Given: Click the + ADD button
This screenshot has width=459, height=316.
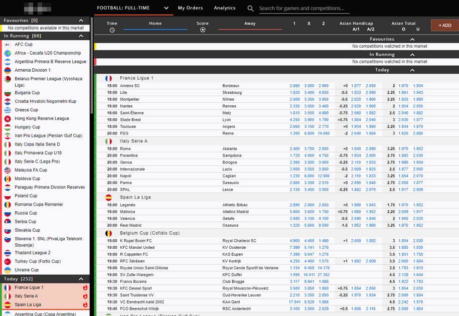Looking at the screenshot, I should (445, 26).
